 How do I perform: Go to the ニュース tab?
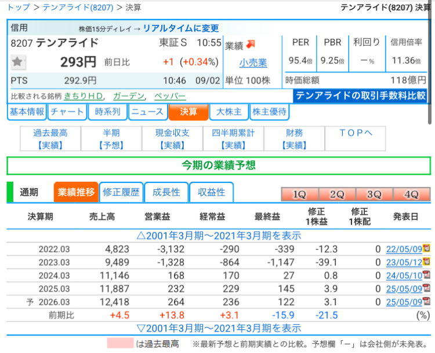148,112
